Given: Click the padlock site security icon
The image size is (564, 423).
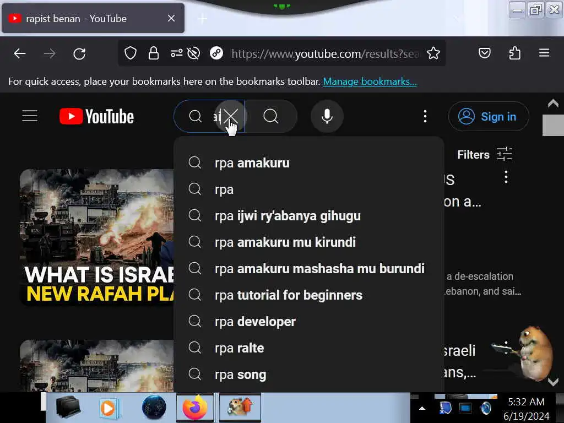Looking at the screenshot, I should (154, 53).
